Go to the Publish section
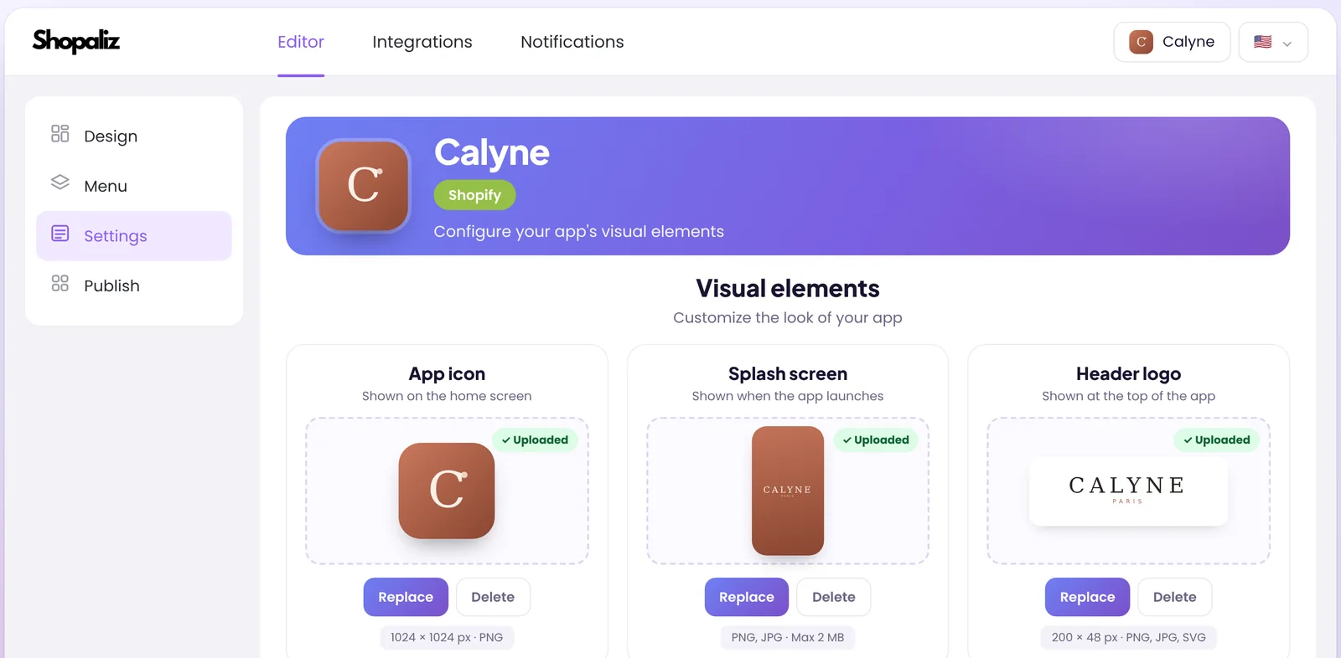 134,285
